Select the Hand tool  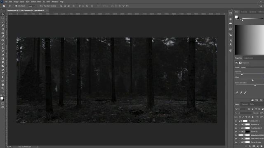click(3, 85)
